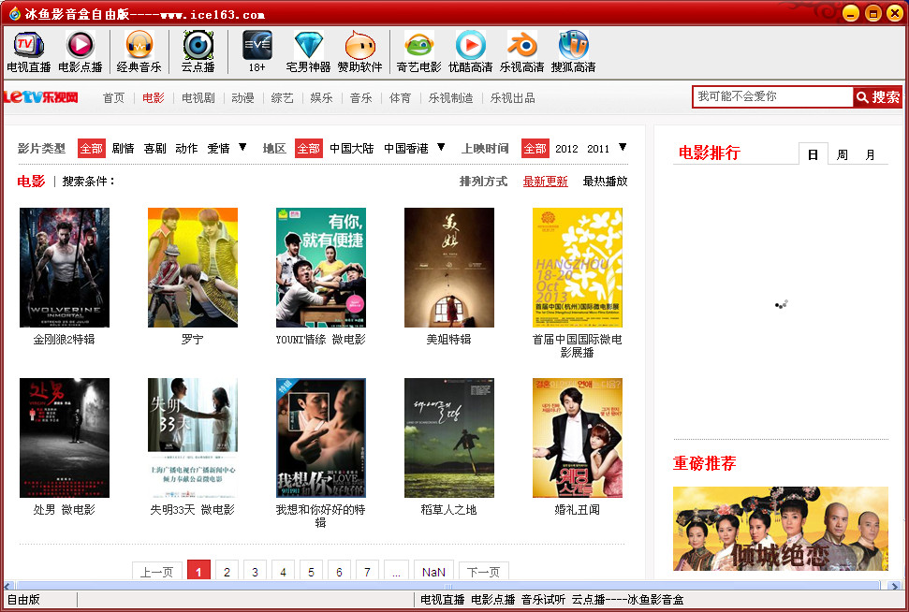
Task: Show daily ranking 日 tab
Action: coord(813,154)
